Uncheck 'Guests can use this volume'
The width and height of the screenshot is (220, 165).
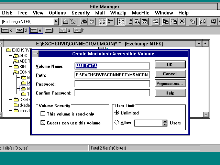[43, 123]
